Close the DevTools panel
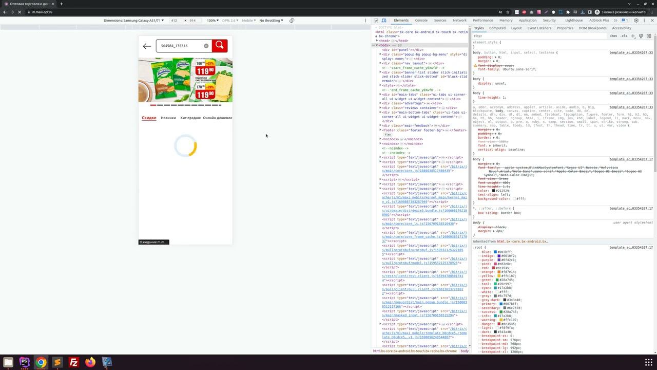This screenshot has width=657, height=370. pos(652,21)
